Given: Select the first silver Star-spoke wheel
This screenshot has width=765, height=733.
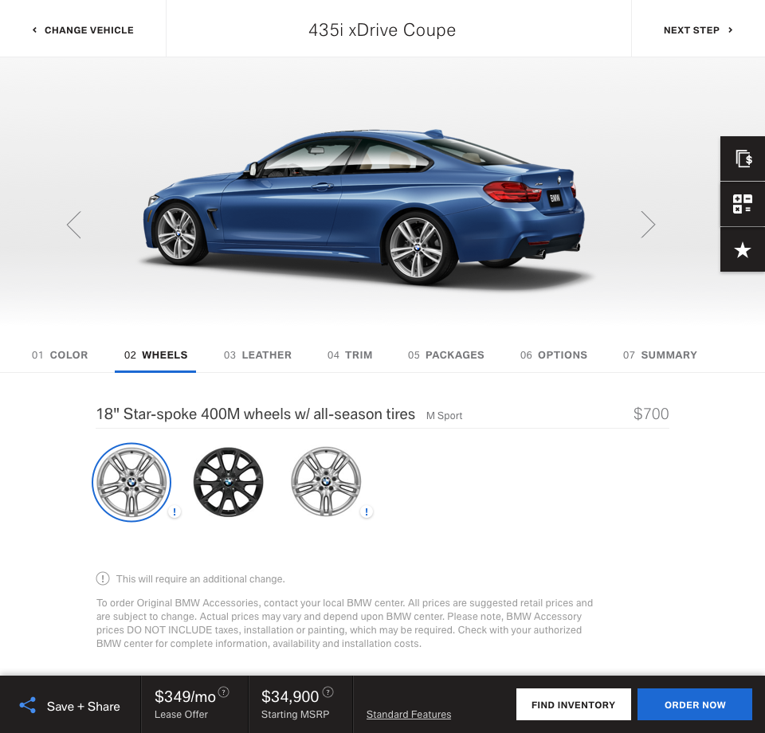Looking at the screenshot, I should click(x=131, y=482).
